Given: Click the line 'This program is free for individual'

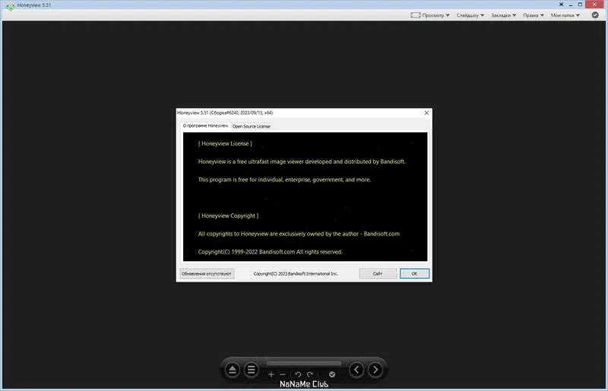Looking at the screenshot, I should click(x=284, y=179).
